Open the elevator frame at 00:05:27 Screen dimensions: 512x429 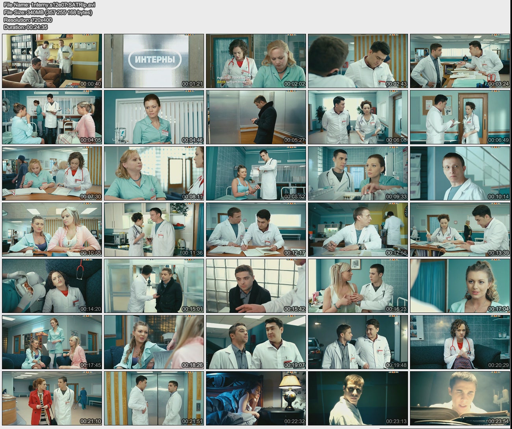point(256,117)
